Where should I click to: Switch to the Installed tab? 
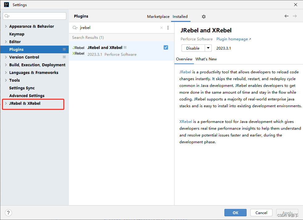tap(180, 16)
